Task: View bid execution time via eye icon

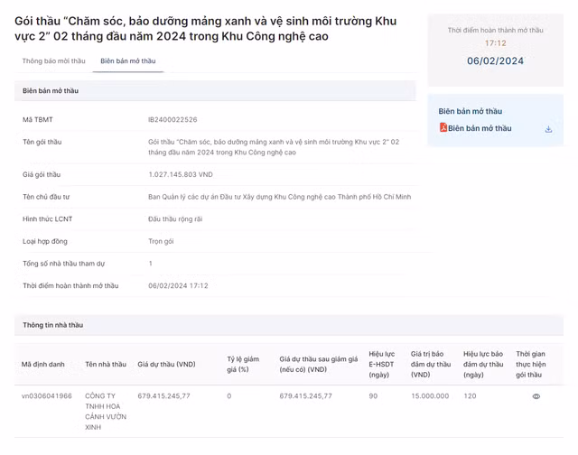Action: (536, 396)
